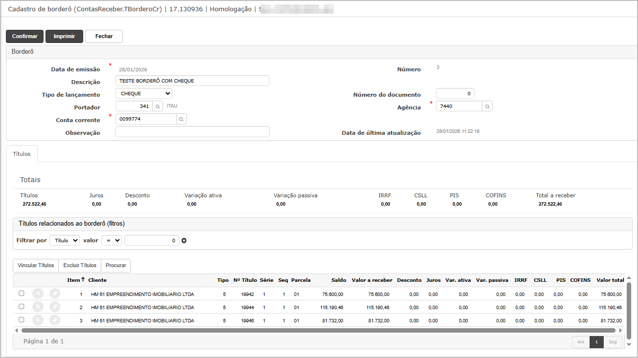The height and width of the screenshot is (358, 638).
Task: Click the Conta corrente lookup magnifier icon
Action: point(181,119)
